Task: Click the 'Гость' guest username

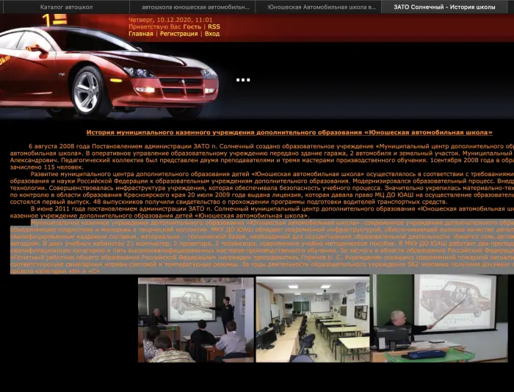Action: (x=192, y=26)
